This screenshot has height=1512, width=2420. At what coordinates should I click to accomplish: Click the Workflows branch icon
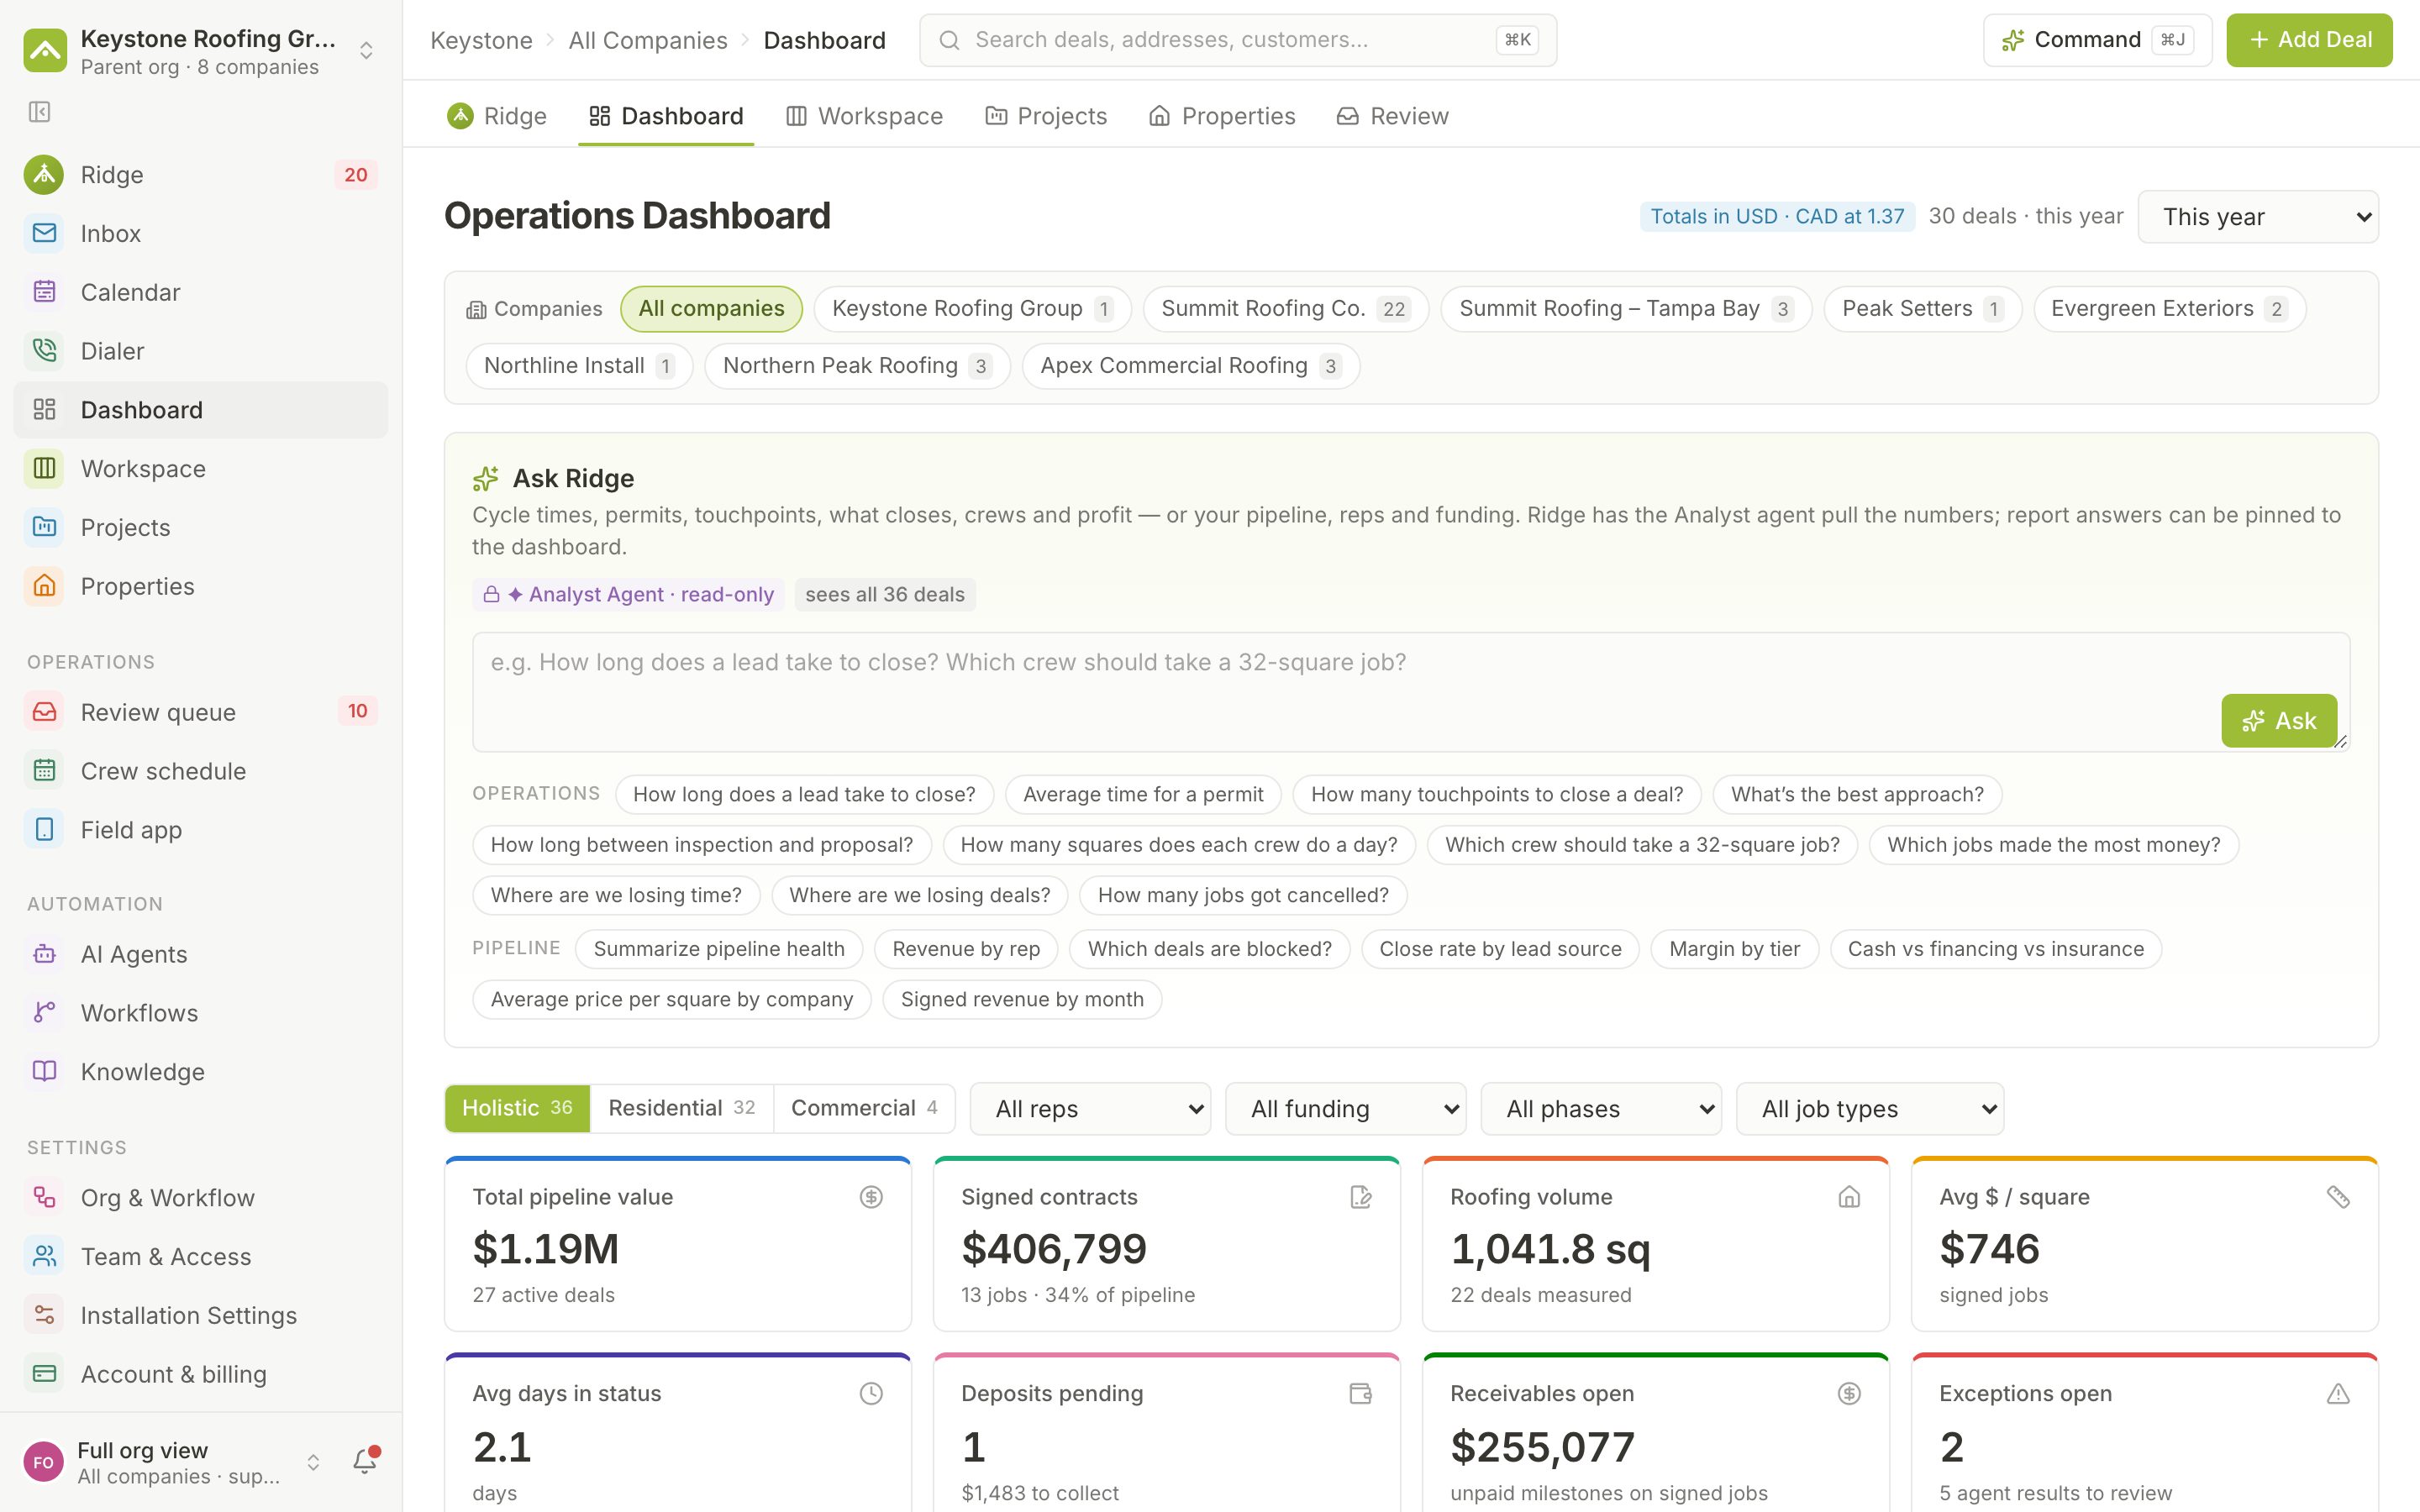click(x=44, y=1013)
